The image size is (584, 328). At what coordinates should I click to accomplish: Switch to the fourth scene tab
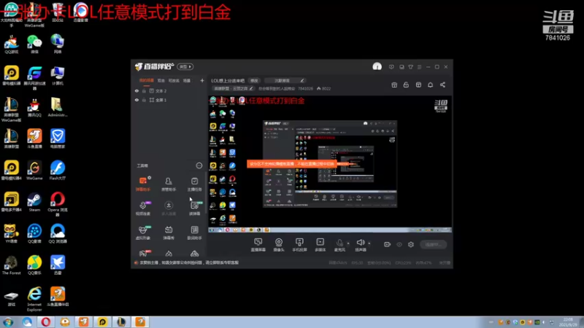[x=187, y=80]
